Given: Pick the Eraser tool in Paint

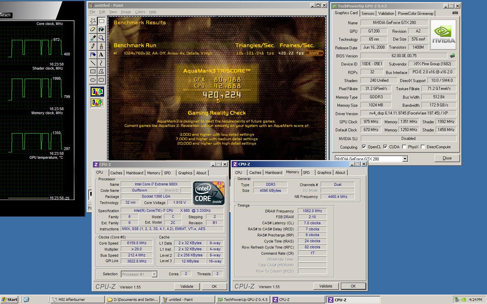Looking at the screenshot, I should point(93,29).
